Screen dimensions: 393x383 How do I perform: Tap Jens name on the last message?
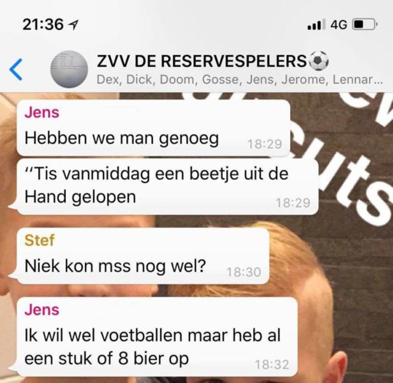[42, 310]
